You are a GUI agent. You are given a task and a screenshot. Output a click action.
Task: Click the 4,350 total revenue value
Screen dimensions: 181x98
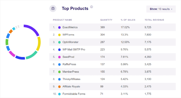pos(148,57)
